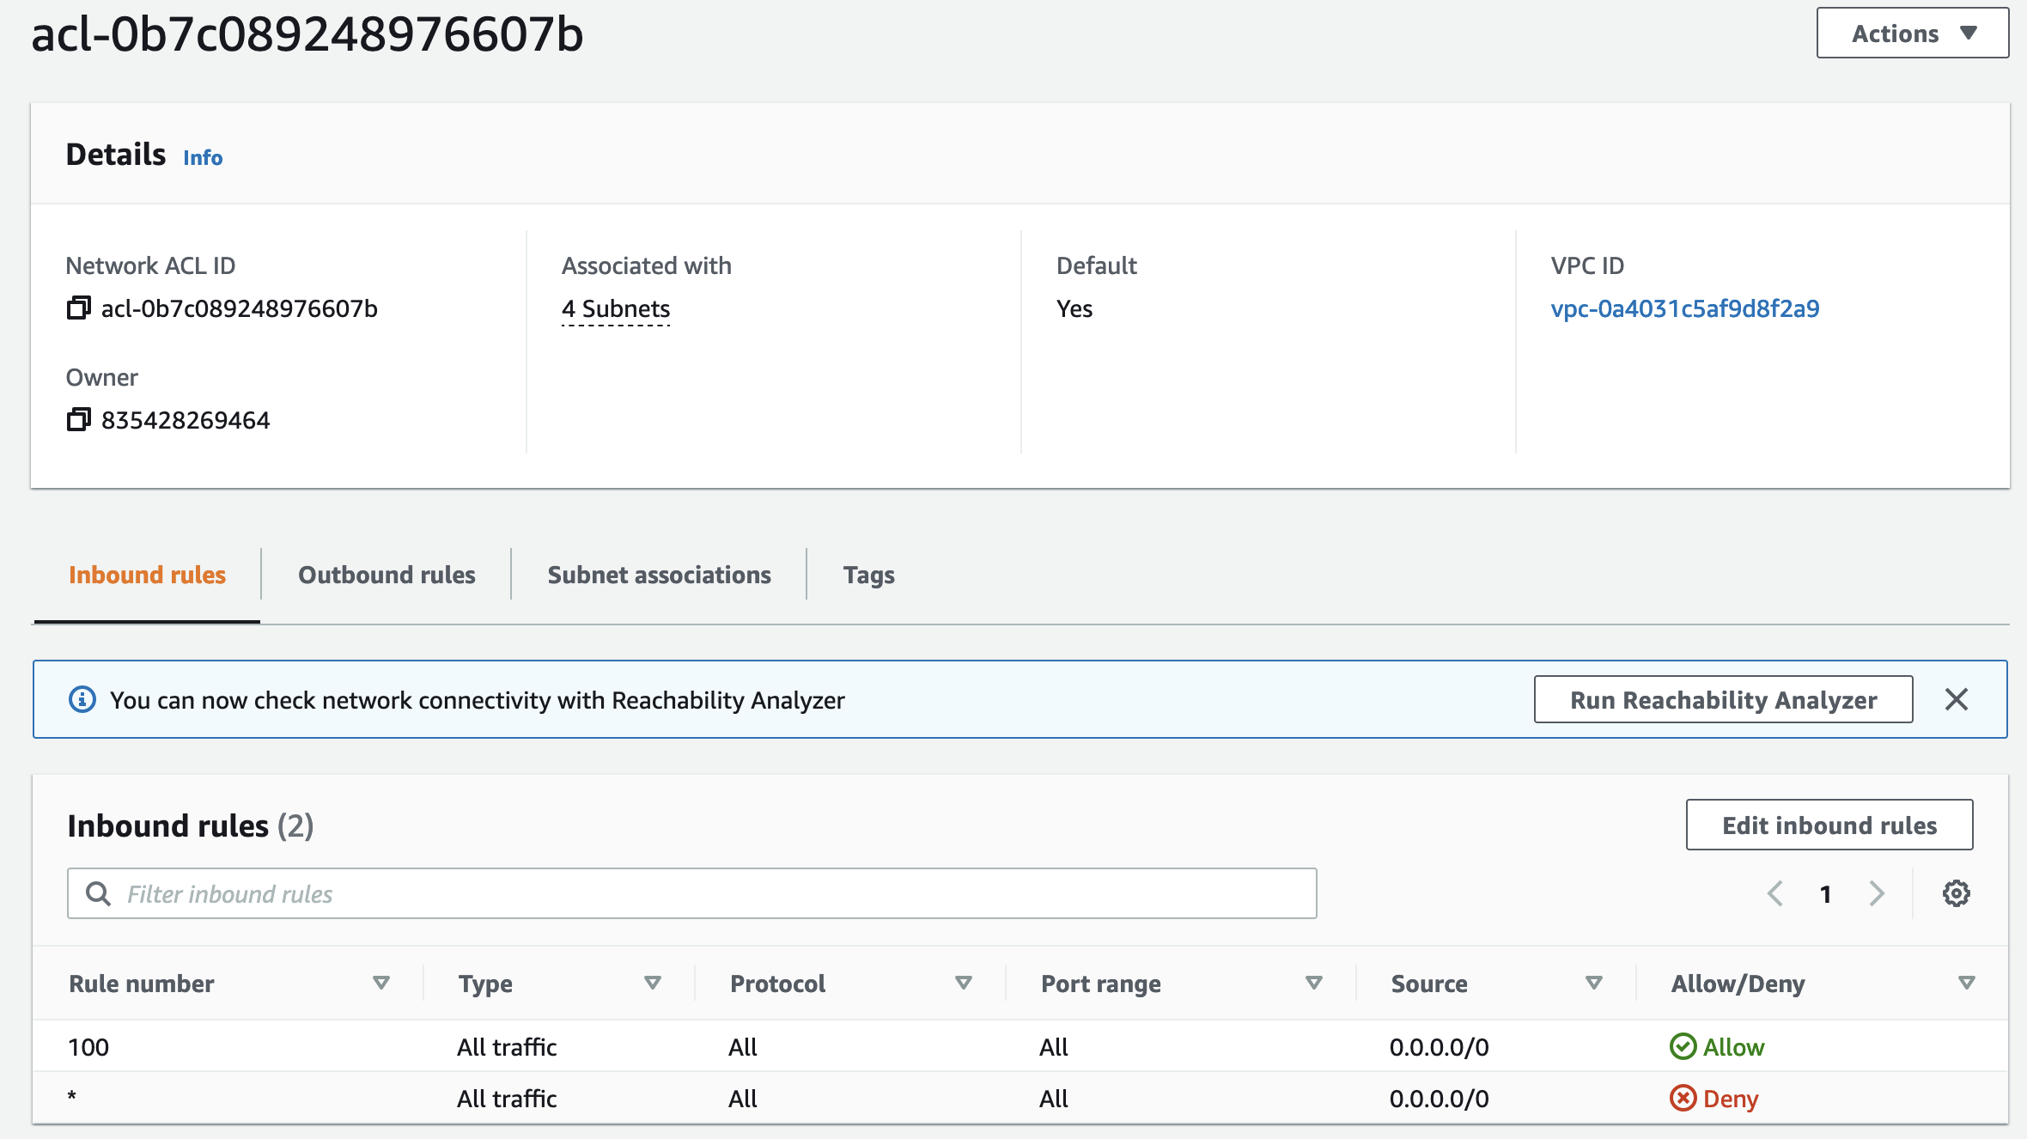The height and width of the screenshot is (1139, 2027).
Task: Sort by Protocol column arrow
Action: [x=963, y=983]
